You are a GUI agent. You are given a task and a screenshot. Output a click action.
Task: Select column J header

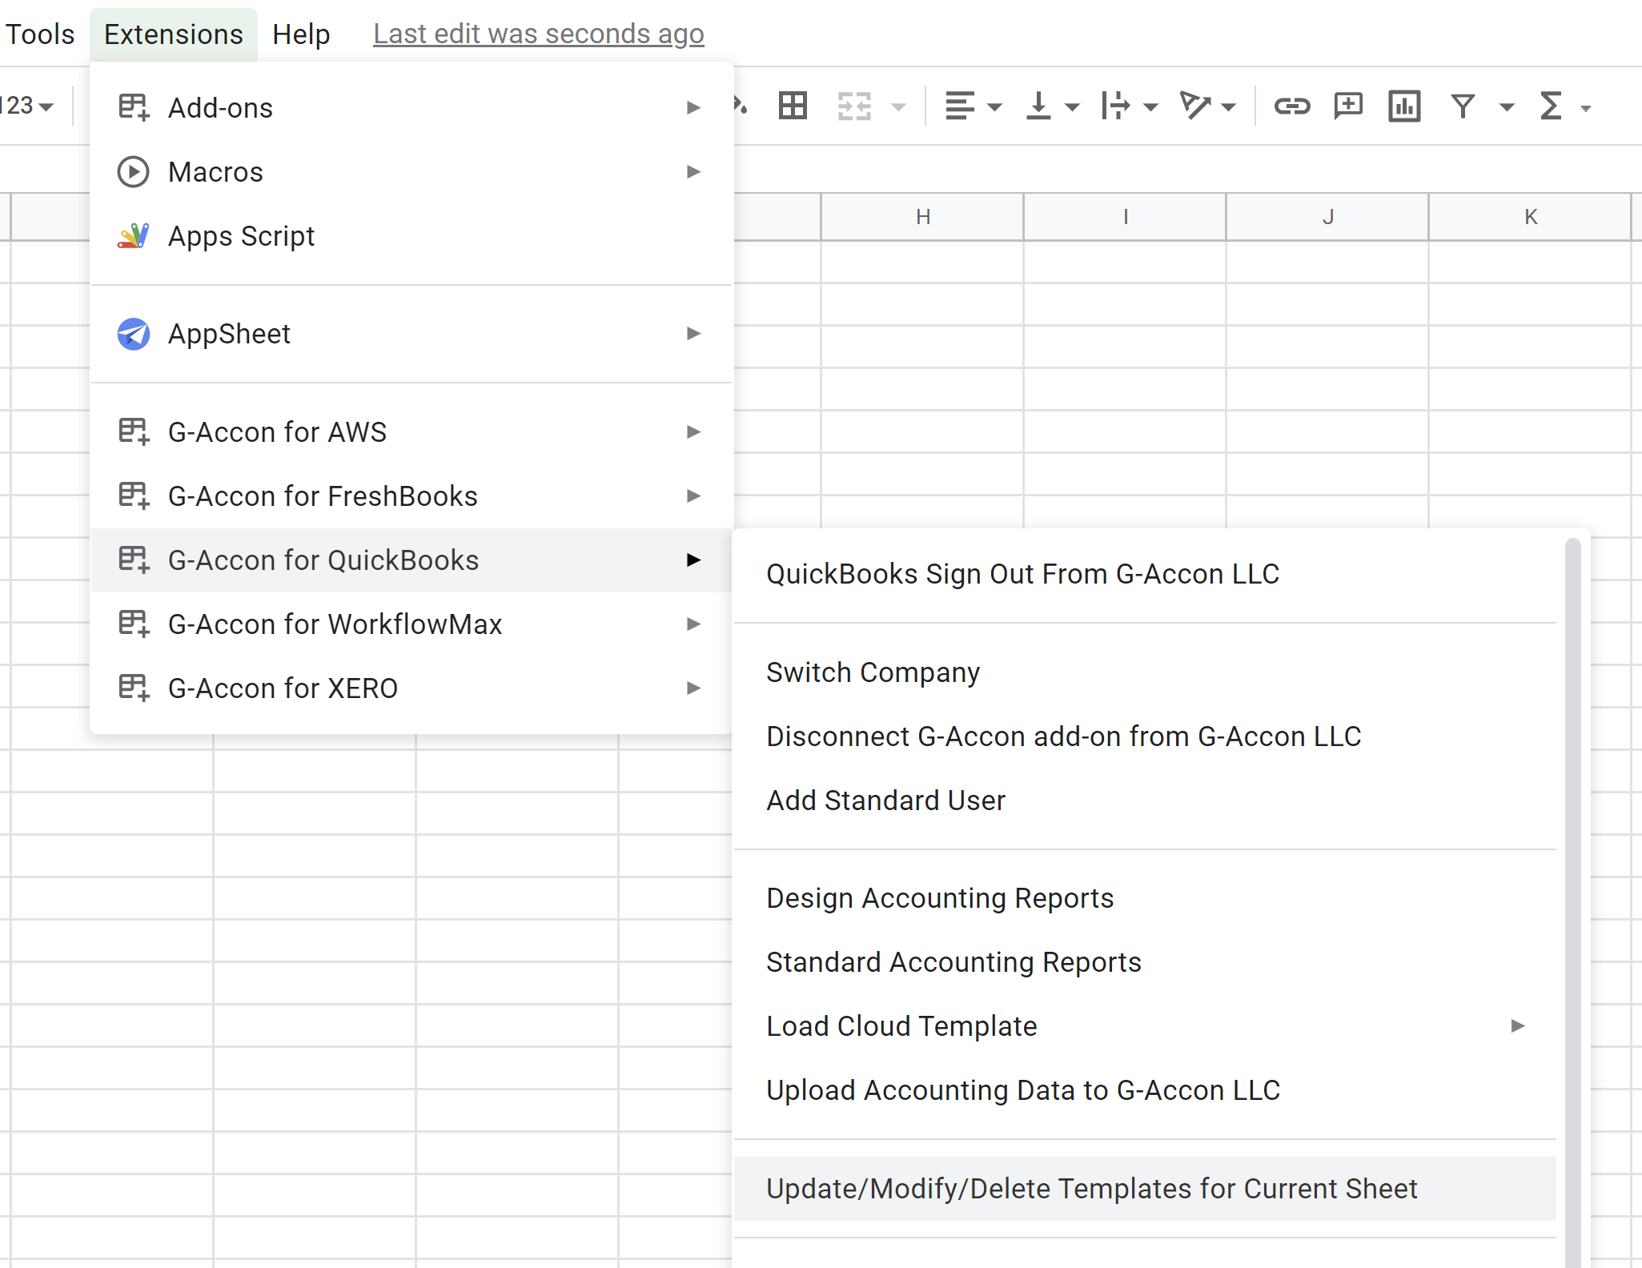(1327, 217)
